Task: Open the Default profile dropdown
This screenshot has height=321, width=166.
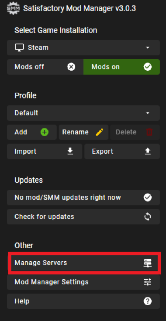Action: pos(83,113)
